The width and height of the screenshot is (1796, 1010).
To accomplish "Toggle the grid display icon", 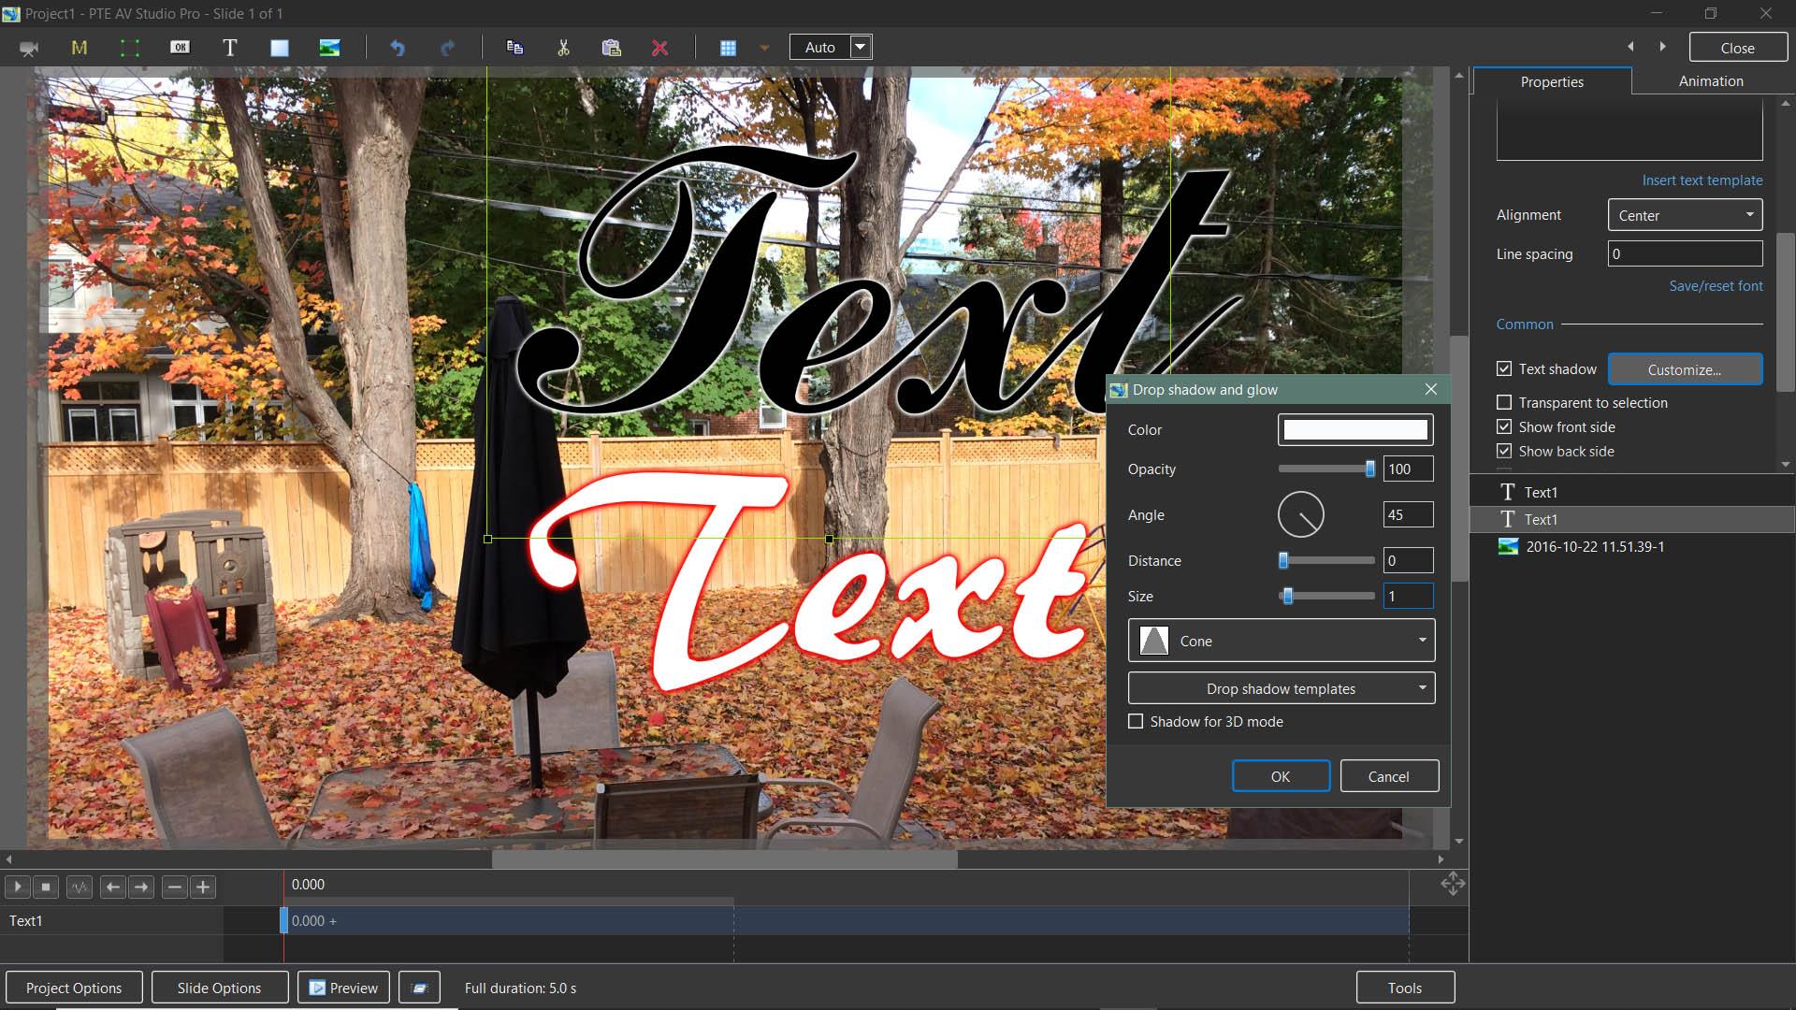I will coord(728,48).
